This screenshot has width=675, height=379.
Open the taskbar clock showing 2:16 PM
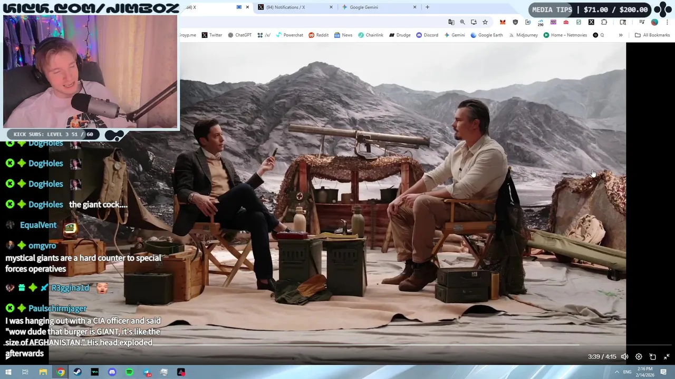[644, 372]
